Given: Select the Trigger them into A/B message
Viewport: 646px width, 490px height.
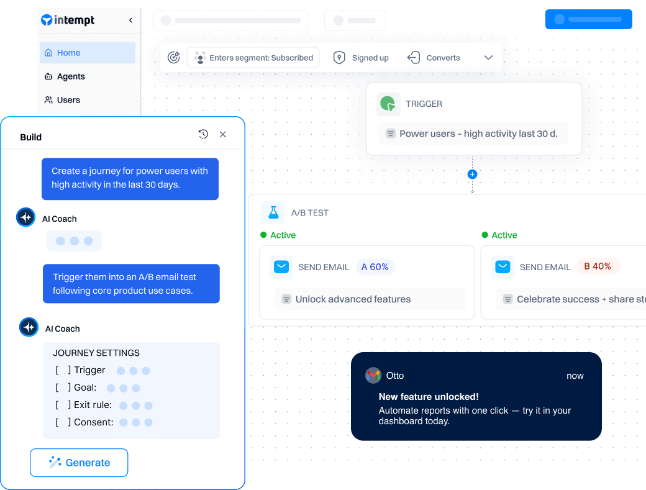Looking at the screenshot, I should 132,284.
